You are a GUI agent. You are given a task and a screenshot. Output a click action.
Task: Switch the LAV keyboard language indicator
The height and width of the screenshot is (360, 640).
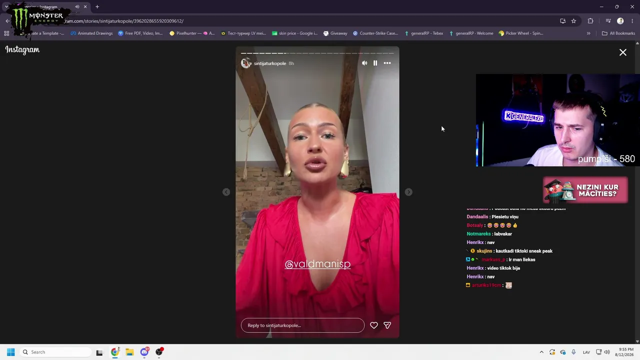(586, 352)
